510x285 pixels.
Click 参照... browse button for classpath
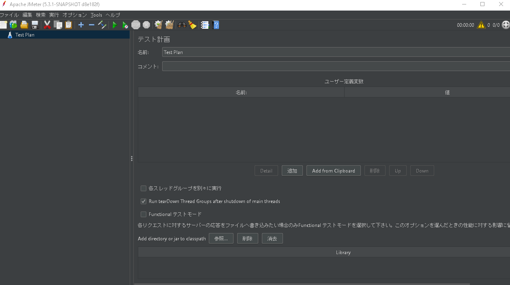click(x=221, y=238)
